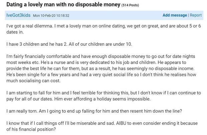Report this post
Image resolution: width=207 pixels, height=135 pixels.
click(196, 15)
